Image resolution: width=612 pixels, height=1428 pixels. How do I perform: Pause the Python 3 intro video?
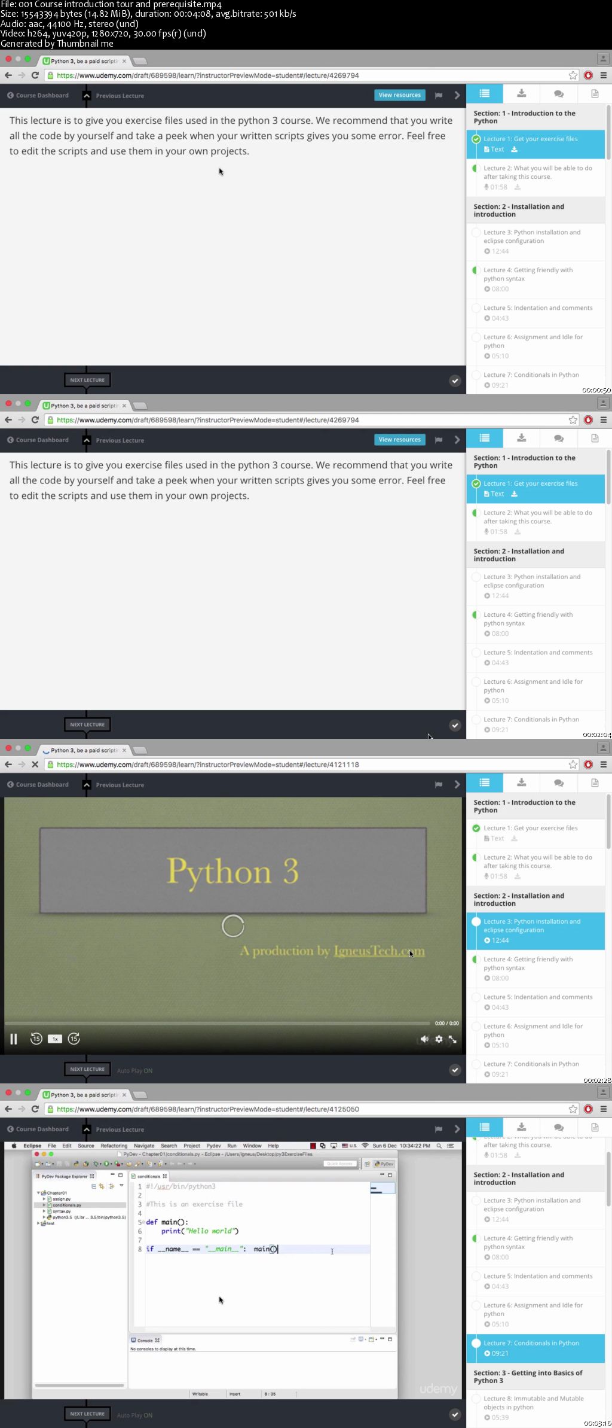[x=14, y=1039]
